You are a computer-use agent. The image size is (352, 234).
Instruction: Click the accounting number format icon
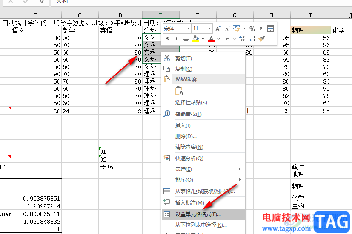[x=236, y=28]
